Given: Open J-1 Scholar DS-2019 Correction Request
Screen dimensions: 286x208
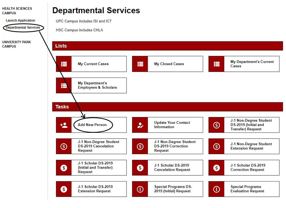Looking at the screenshot, I should (244, 168).
